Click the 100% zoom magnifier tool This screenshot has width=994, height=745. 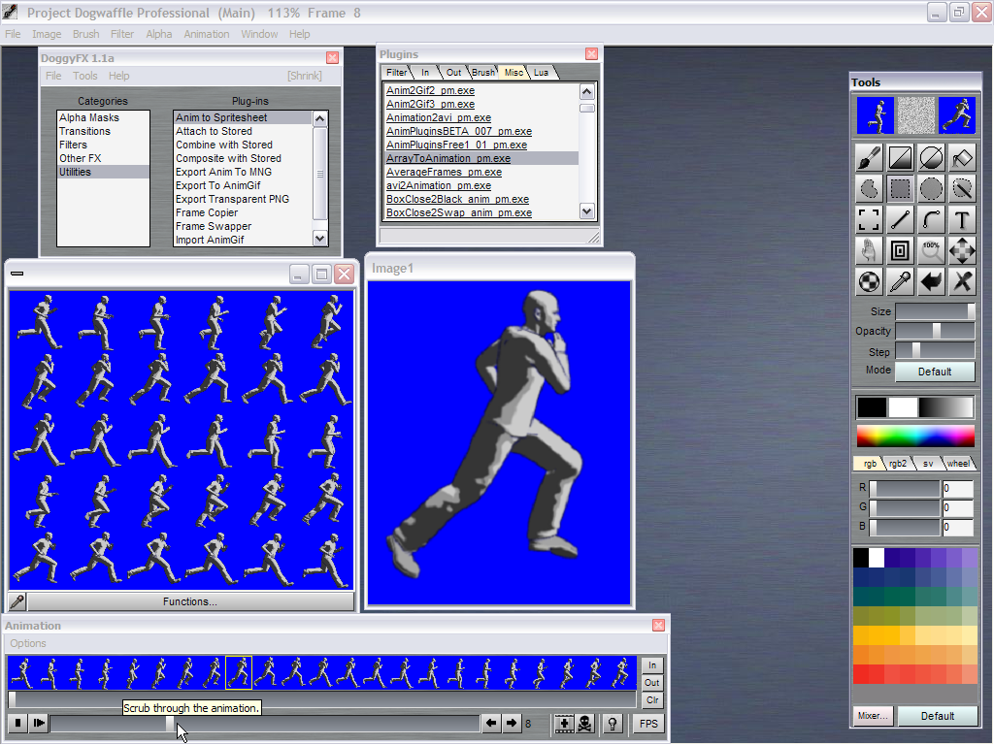pos(931,251)
